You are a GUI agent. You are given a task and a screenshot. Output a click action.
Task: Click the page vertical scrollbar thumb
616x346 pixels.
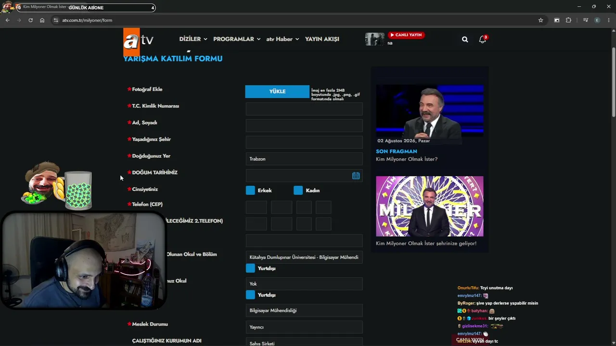(x=614, y=82)
